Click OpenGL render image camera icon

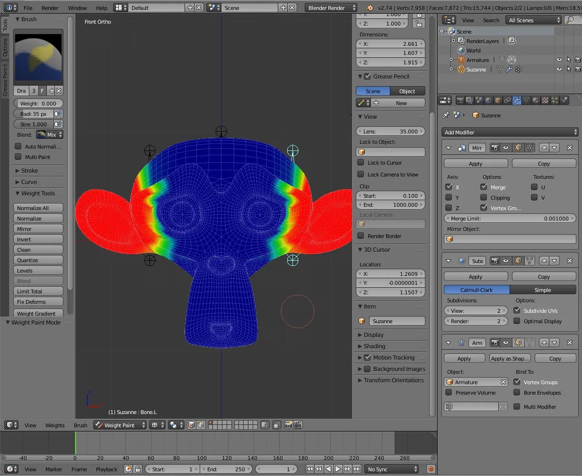[288, 425]
